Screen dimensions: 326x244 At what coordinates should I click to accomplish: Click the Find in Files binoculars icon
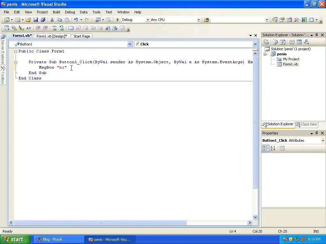point(206,20)
